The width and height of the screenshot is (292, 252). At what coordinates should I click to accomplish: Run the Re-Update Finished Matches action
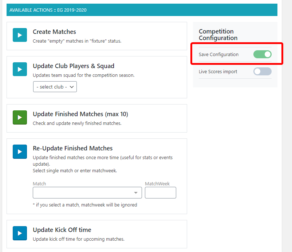20,151
